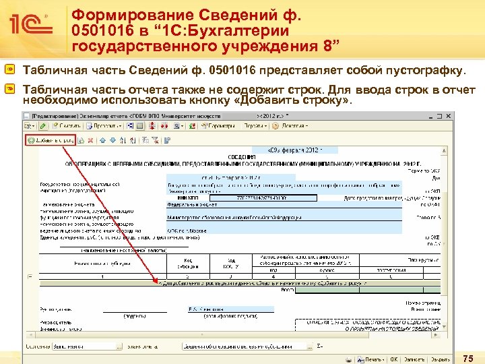This screenshot has width=485, height=364.
Task: Click the red expand groups icon
Action: click(x=164, y=126)
